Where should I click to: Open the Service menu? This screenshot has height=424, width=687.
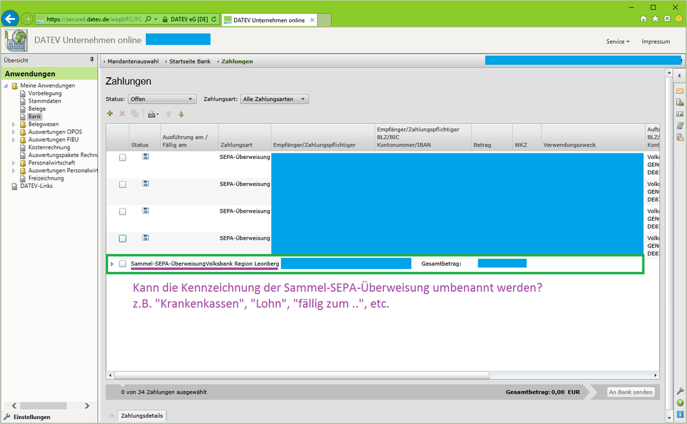pos(617,41)
